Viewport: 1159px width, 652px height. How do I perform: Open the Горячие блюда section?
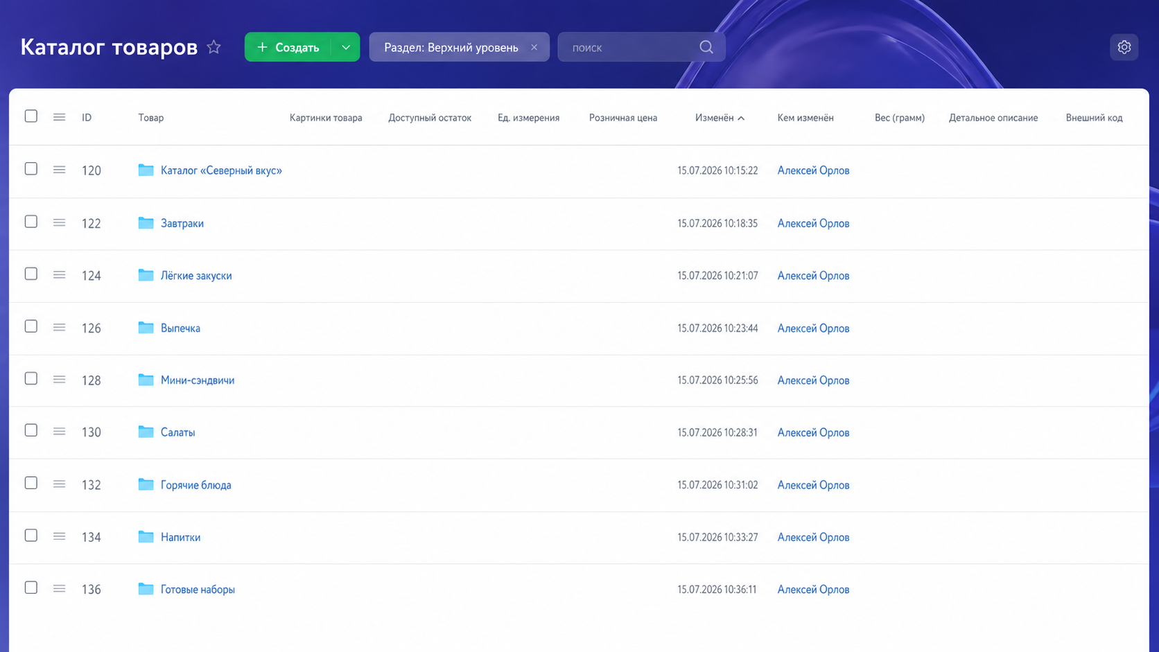(196, 485)
